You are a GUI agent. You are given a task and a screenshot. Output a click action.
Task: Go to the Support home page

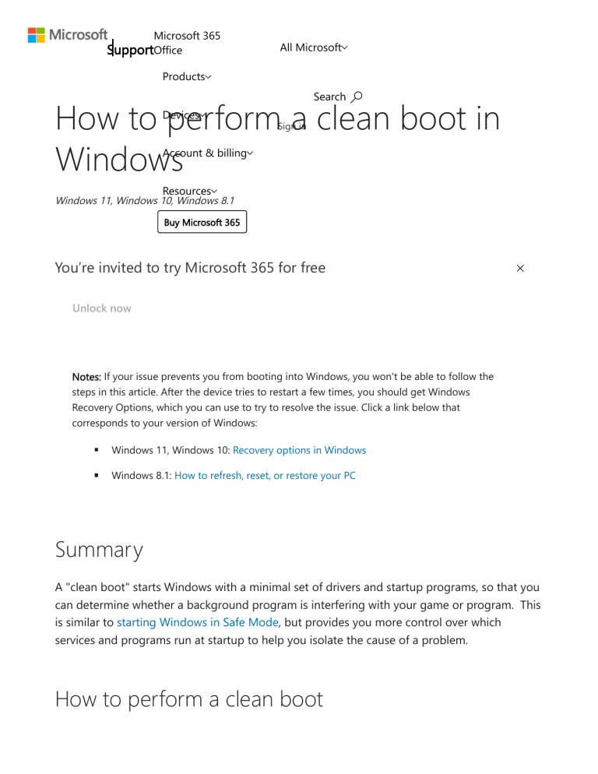[130, 50]
